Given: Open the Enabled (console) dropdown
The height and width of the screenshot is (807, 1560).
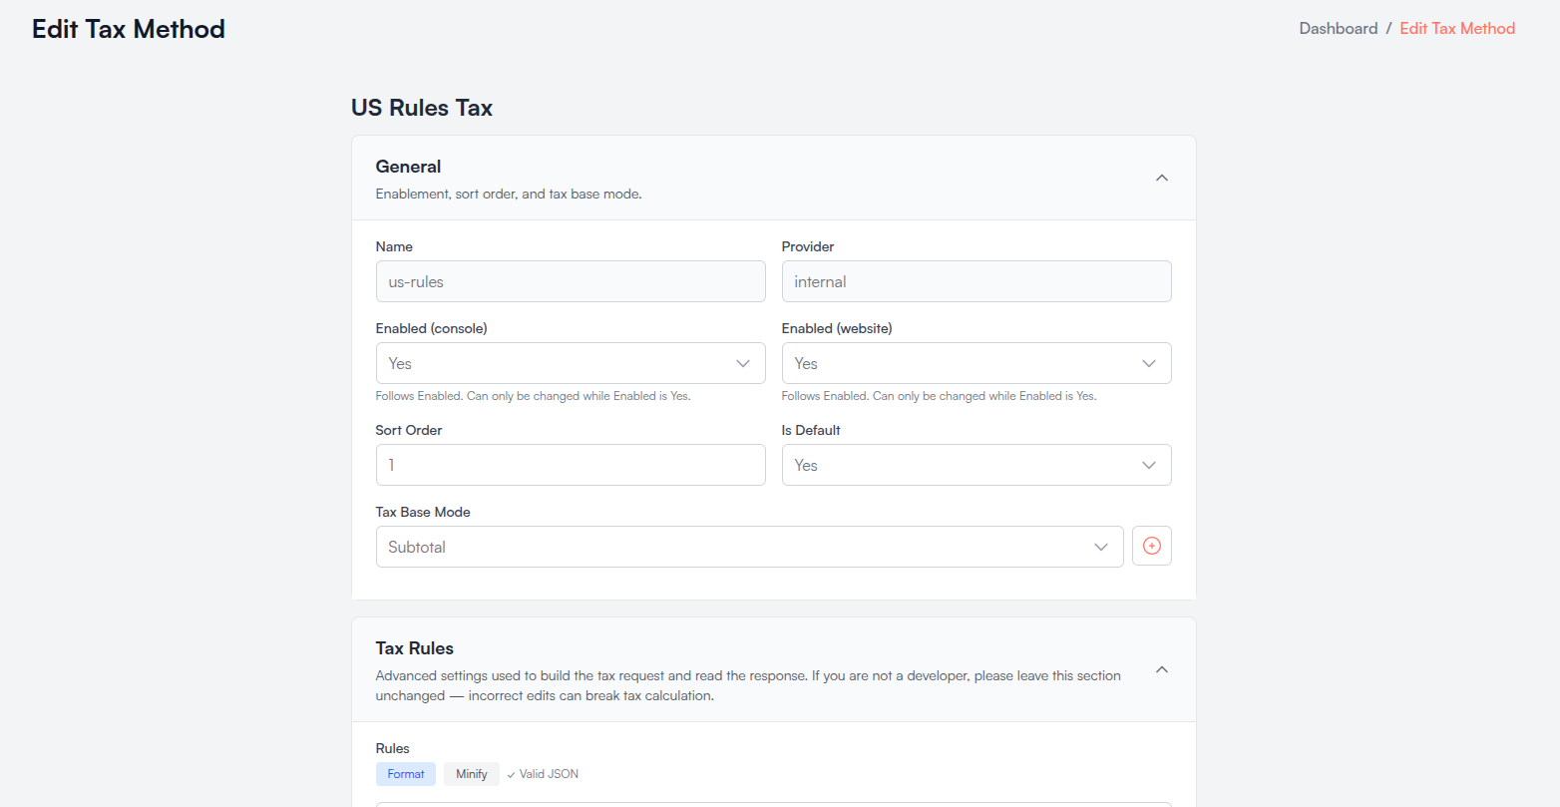Looking at the screenshot, I should click(571, 363).
